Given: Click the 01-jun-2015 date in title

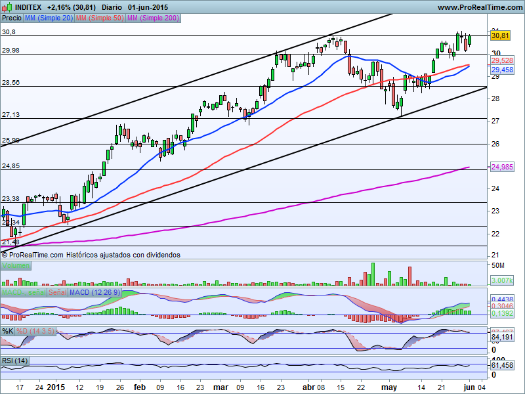Looking at the screenshot, I should coord(148,7).
